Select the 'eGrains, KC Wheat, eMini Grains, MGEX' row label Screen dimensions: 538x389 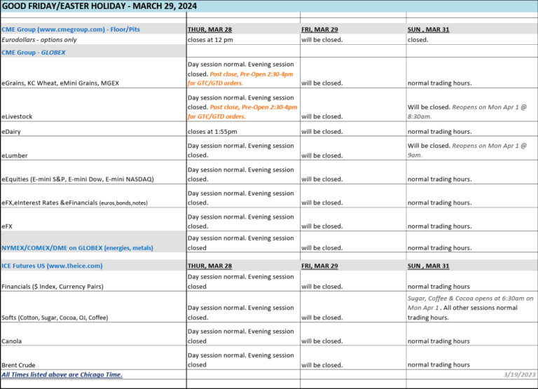[60, 83]
